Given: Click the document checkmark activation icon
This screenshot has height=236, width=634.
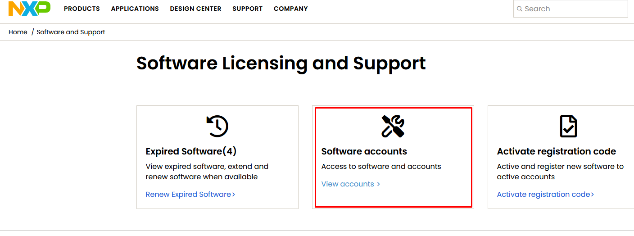Looking at the screenshot, I should tap(568, 126).
